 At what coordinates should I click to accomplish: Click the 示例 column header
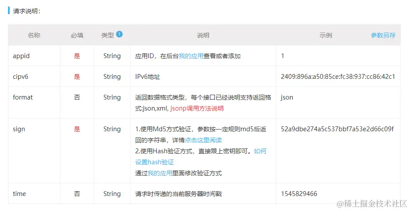pos(326,35)
